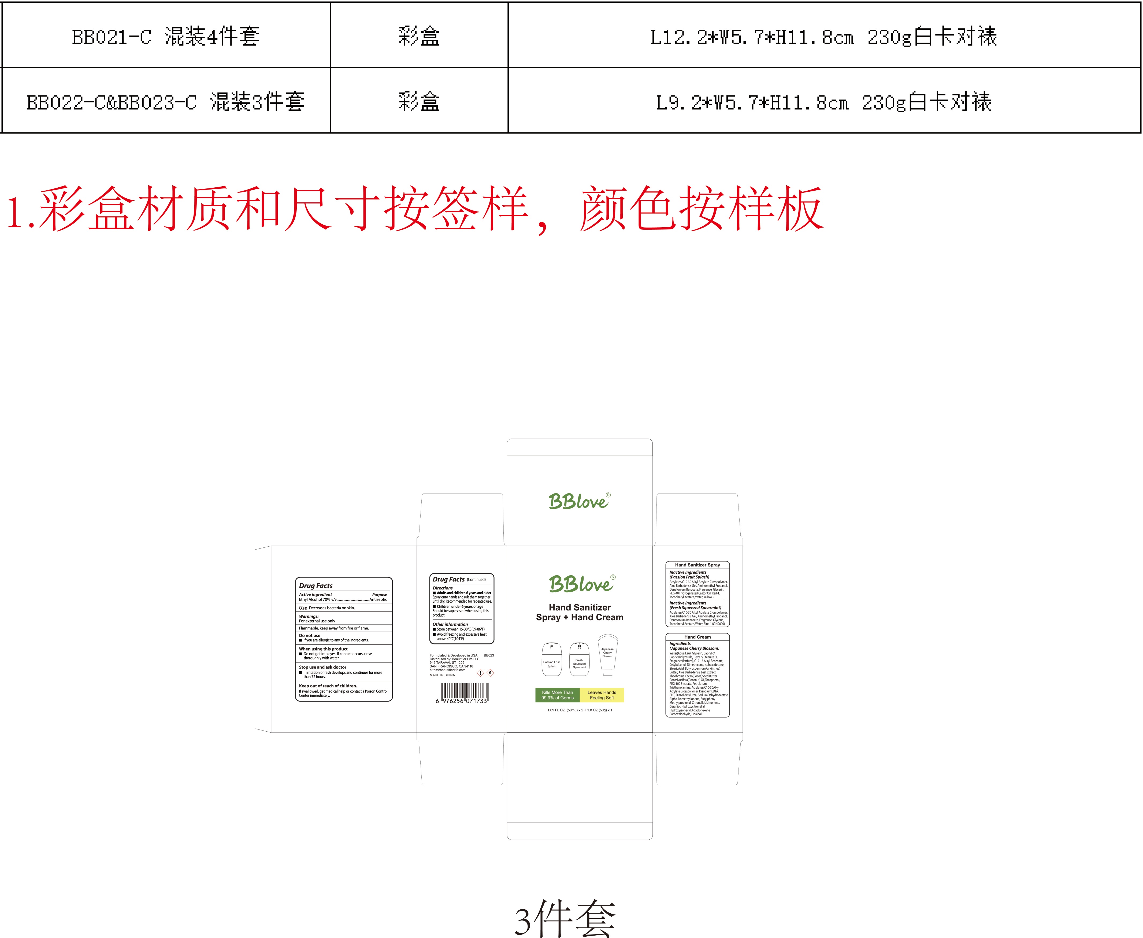Click "Children under 6 years of age" line
The width and height of the screenshot is (1143, 938).
[x=460, y=607]
